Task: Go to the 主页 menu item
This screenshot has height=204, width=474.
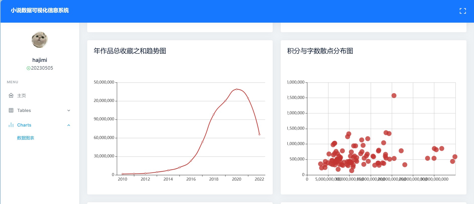Action: click(x=22, y=96)
